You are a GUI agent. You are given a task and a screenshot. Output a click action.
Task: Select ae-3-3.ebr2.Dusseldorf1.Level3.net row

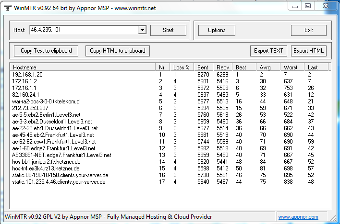click(170, 122)
